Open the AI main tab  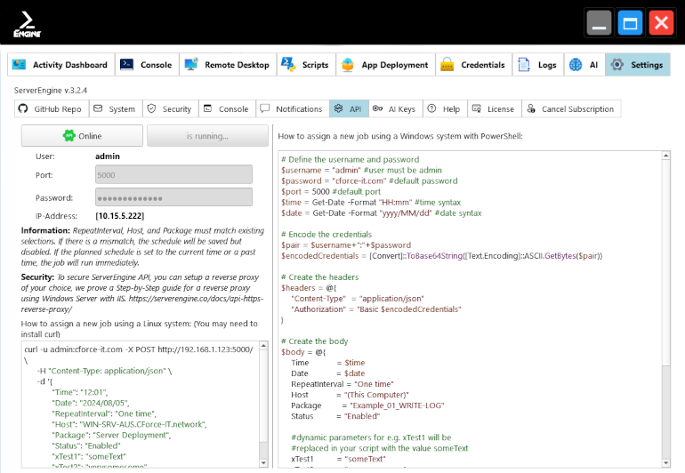coord(584,65)
